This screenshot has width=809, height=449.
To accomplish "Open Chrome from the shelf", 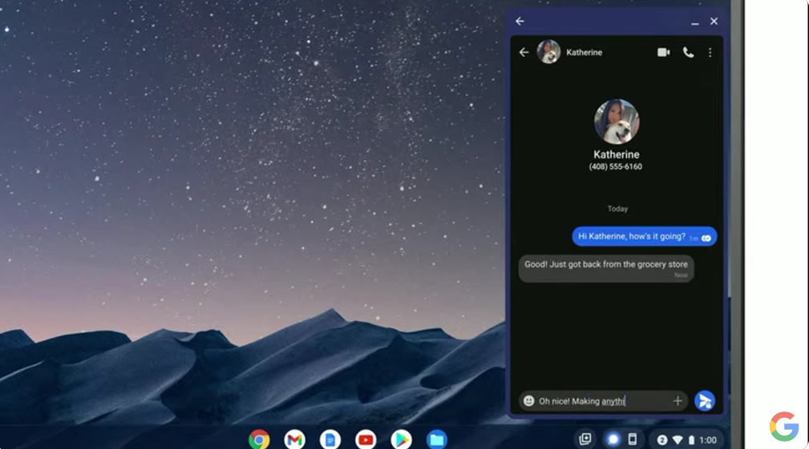I will pyautogui.click(x=259, y=439).
